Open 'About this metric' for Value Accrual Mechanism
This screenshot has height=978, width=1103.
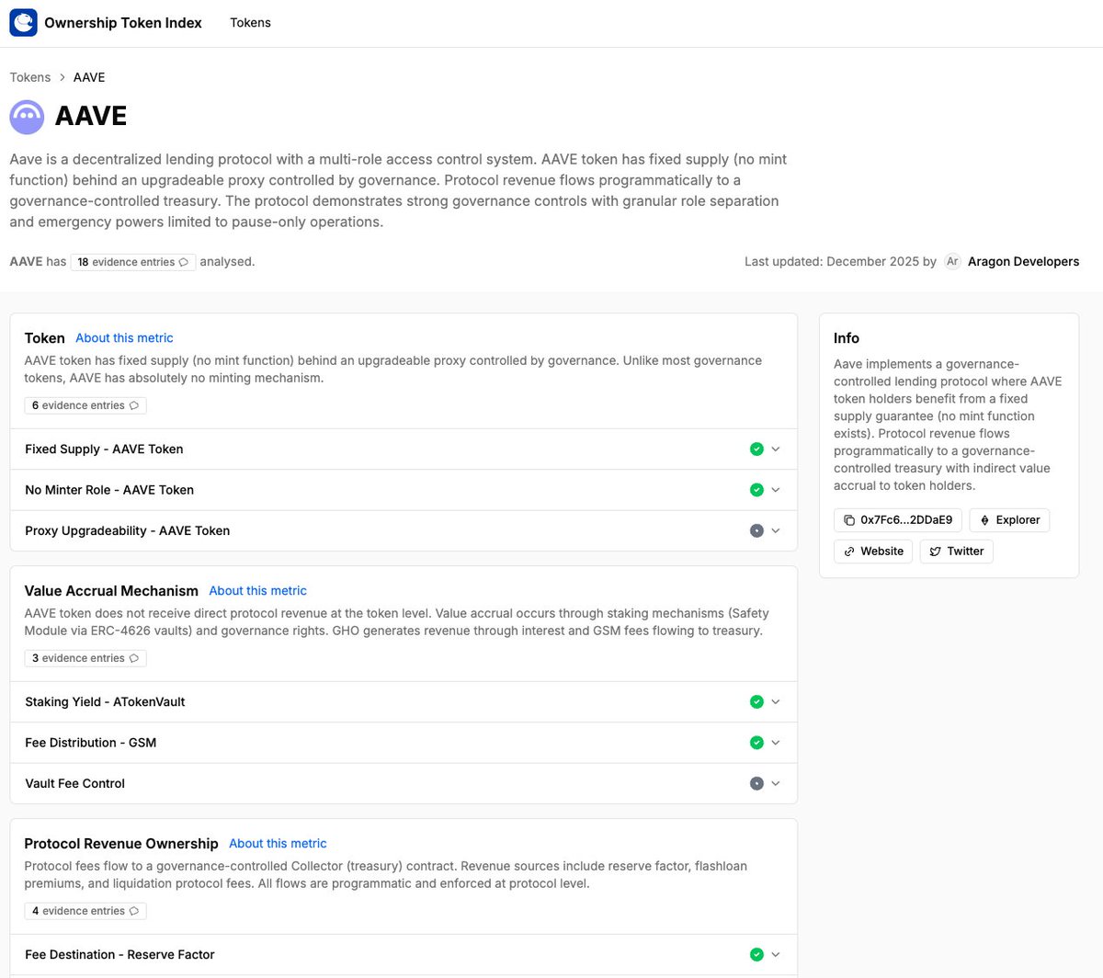(x=257, y=591)
